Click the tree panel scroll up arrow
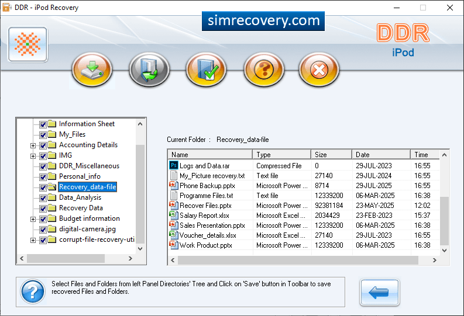 pos(140,124)
